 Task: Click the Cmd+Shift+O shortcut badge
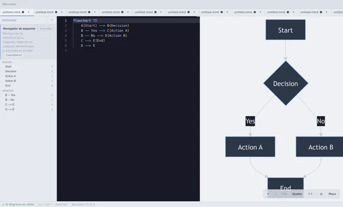click(14, 55)
